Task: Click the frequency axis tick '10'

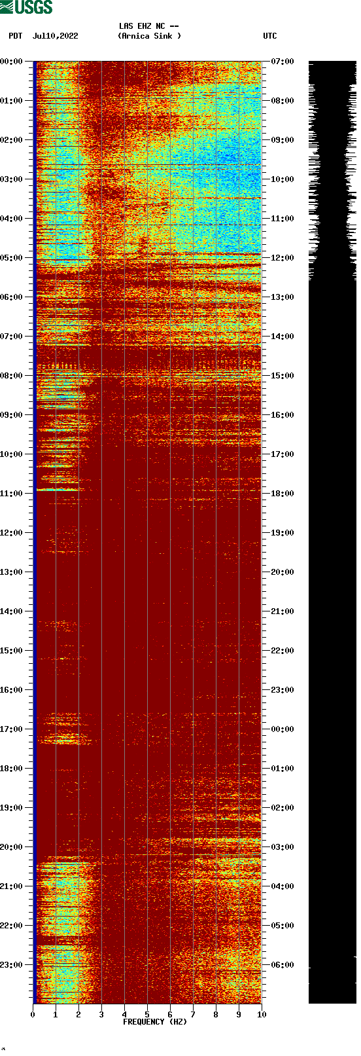Action: (262, 1015)
